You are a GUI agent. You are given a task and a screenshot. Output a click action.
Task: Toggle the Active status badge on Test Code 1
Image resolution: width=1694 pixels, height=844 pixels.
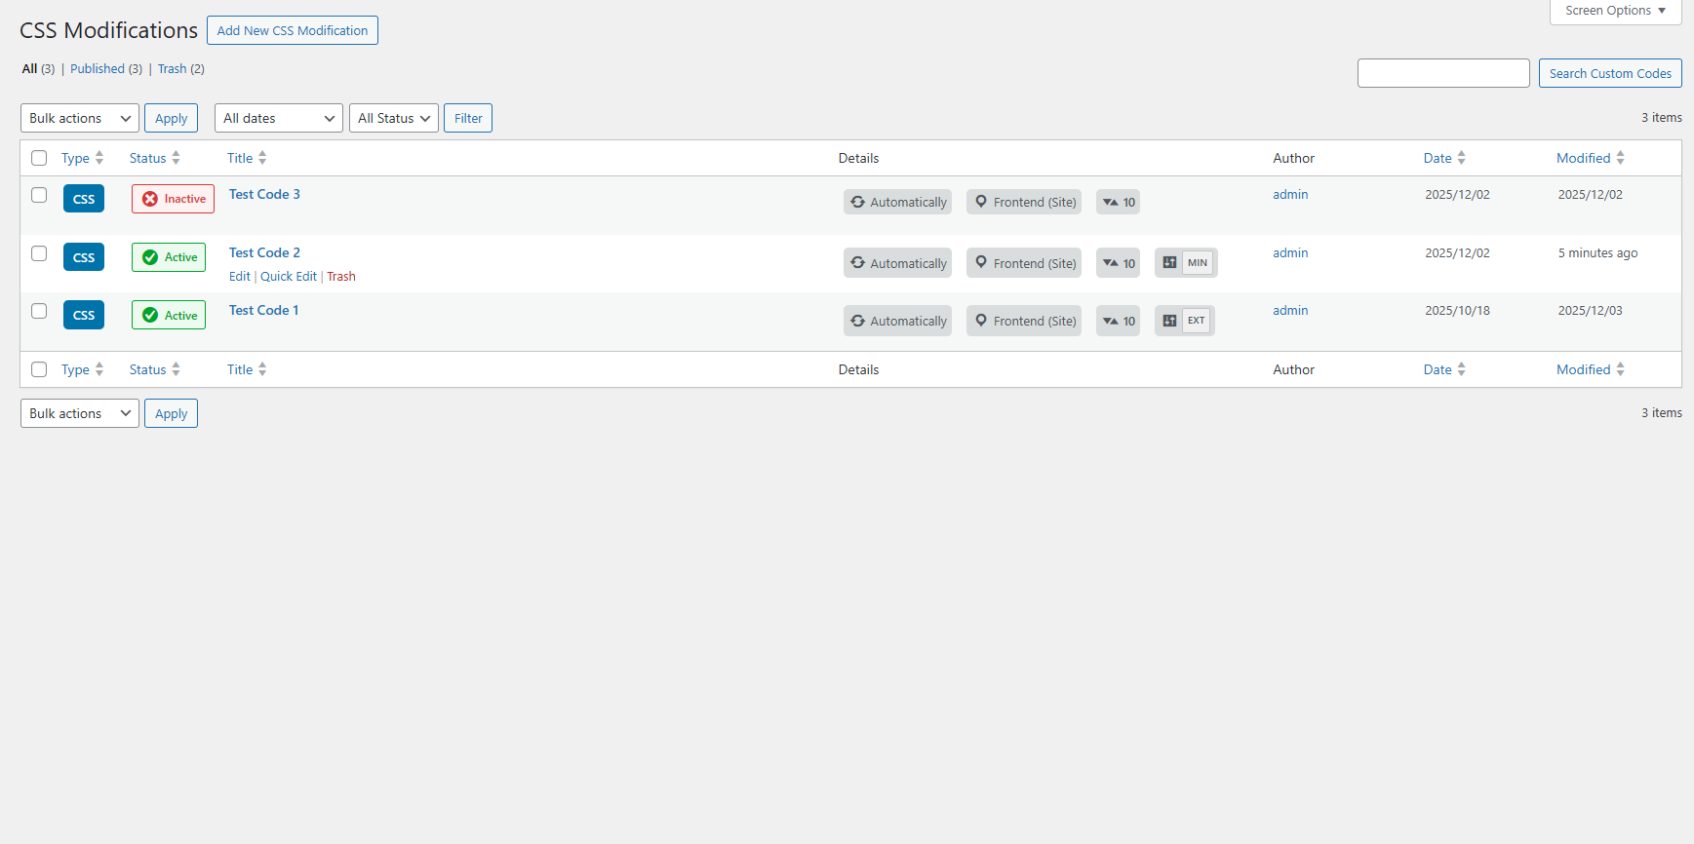(x=169, y=315)
